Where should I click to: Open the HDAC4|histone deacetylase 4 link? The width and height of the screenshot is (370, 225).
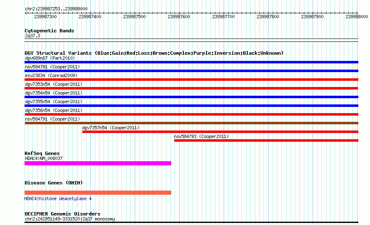click(58, 198)
